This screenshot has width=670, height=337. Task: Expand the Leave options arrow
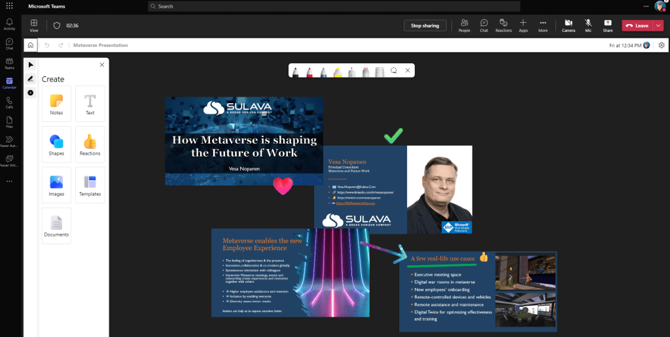[658, 25]
